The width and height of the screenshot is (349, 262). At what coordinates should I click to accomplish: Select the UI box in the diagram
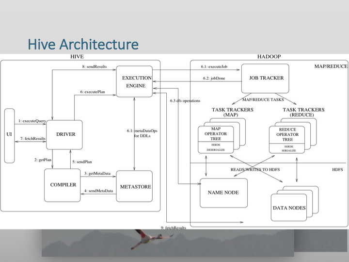click(x=9, y=135)
